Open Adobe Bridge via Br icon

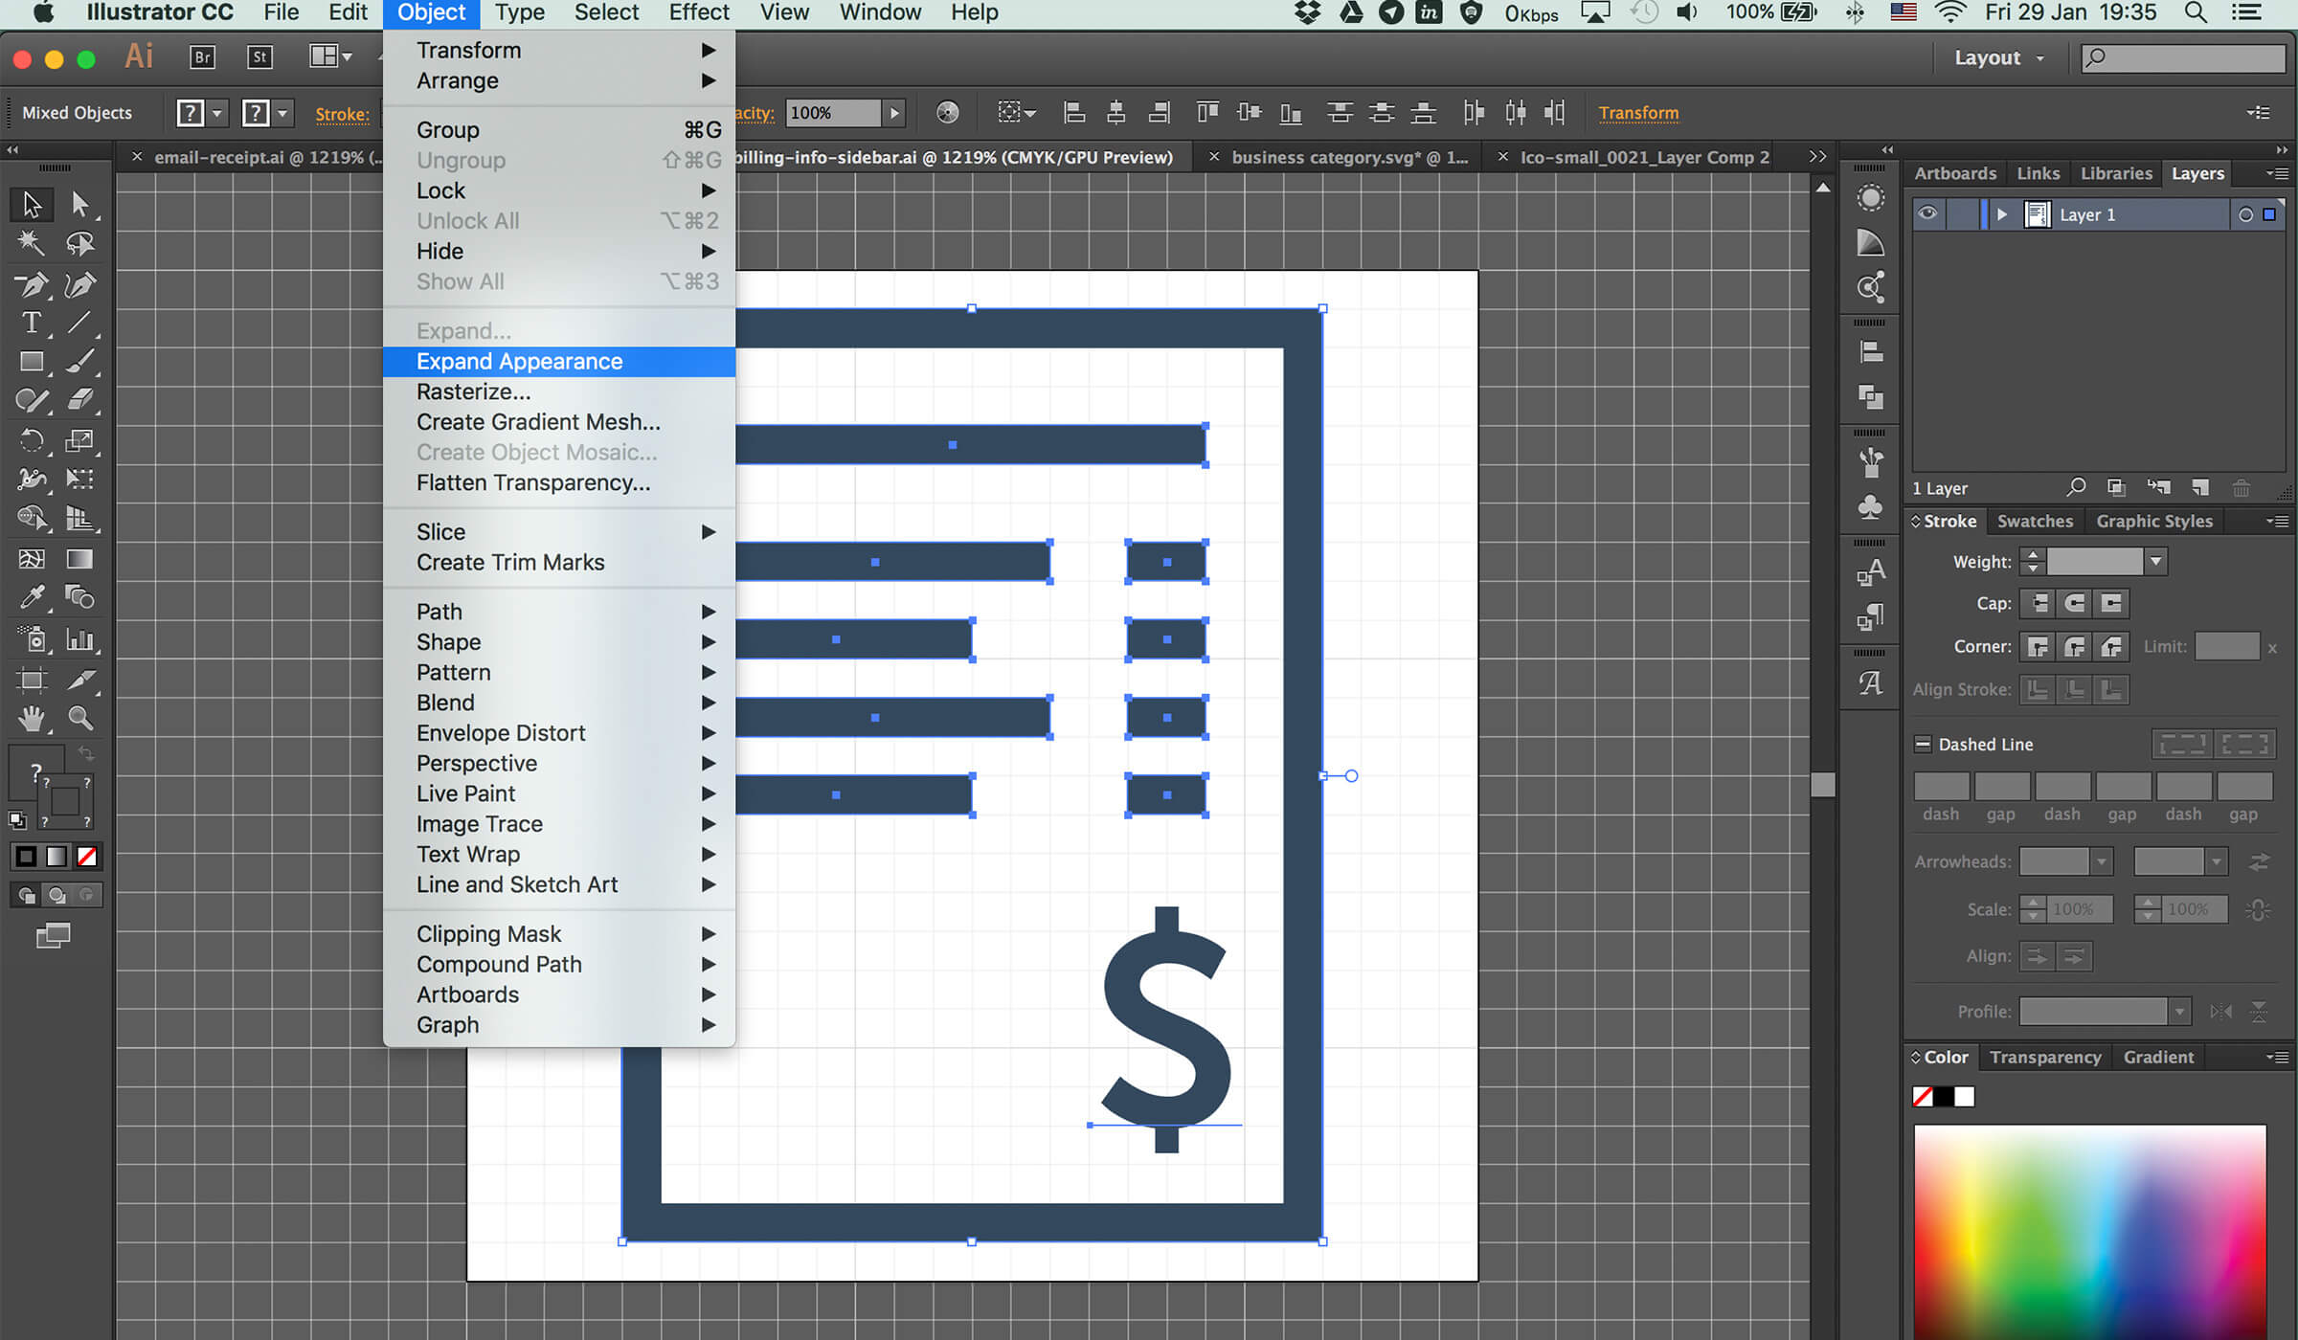coord(202,57)
